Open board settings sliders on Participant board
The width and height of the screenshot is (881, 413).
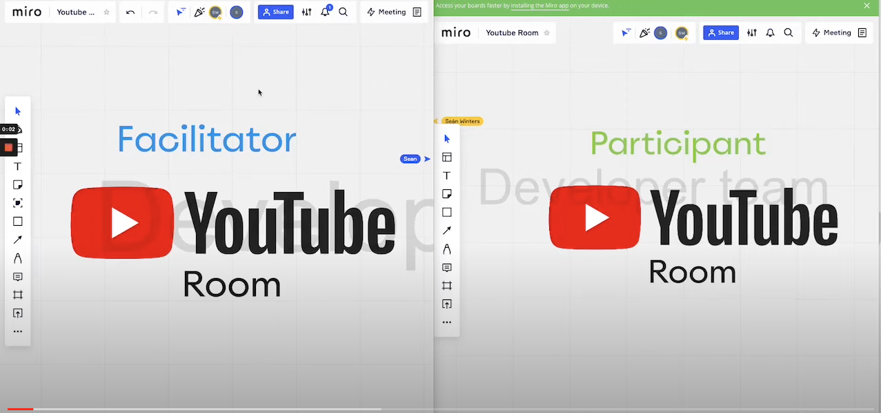tap(752, 32)
